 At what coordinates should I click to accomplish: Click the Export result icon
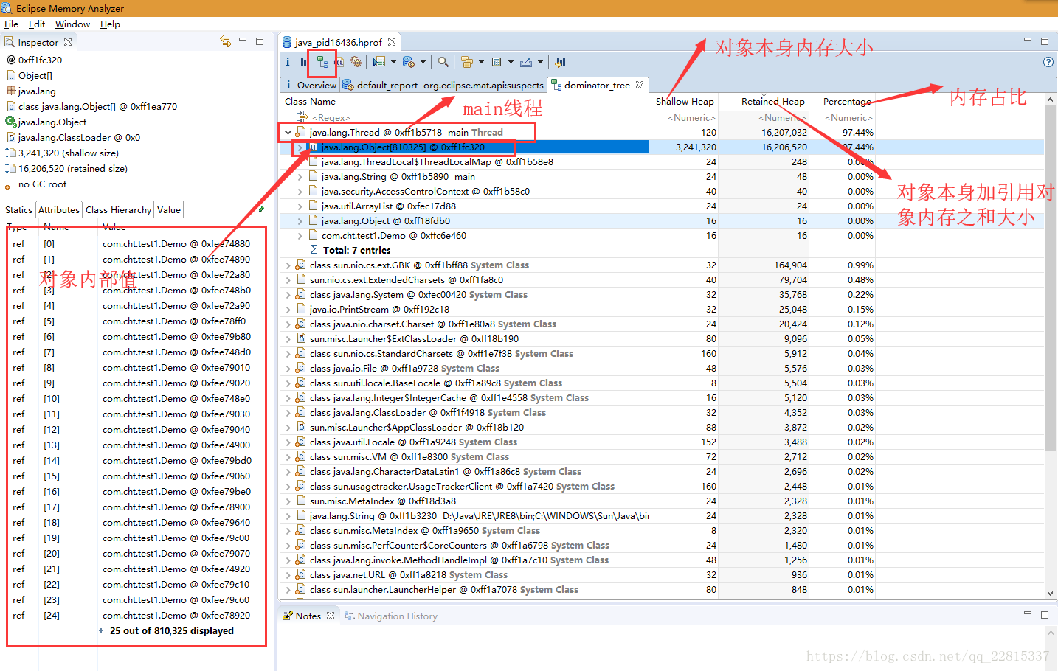pos(526,62)
